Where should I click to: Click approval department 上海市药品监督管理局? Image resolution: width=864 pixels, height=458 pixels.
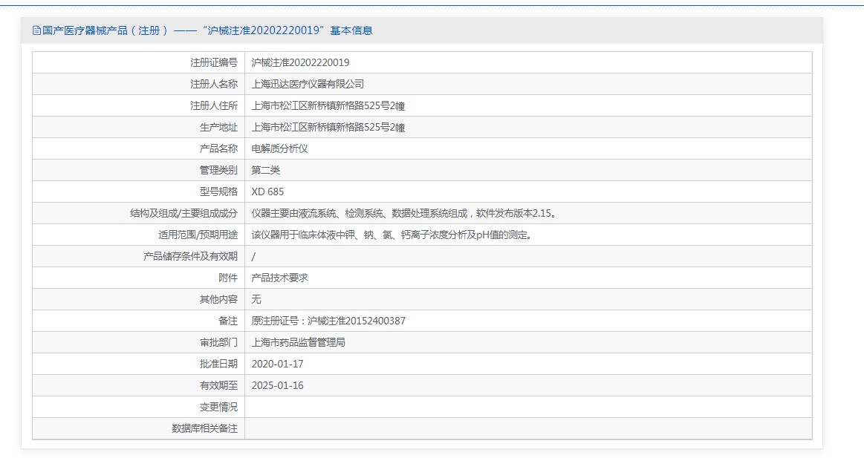click(x=298, y=342)
